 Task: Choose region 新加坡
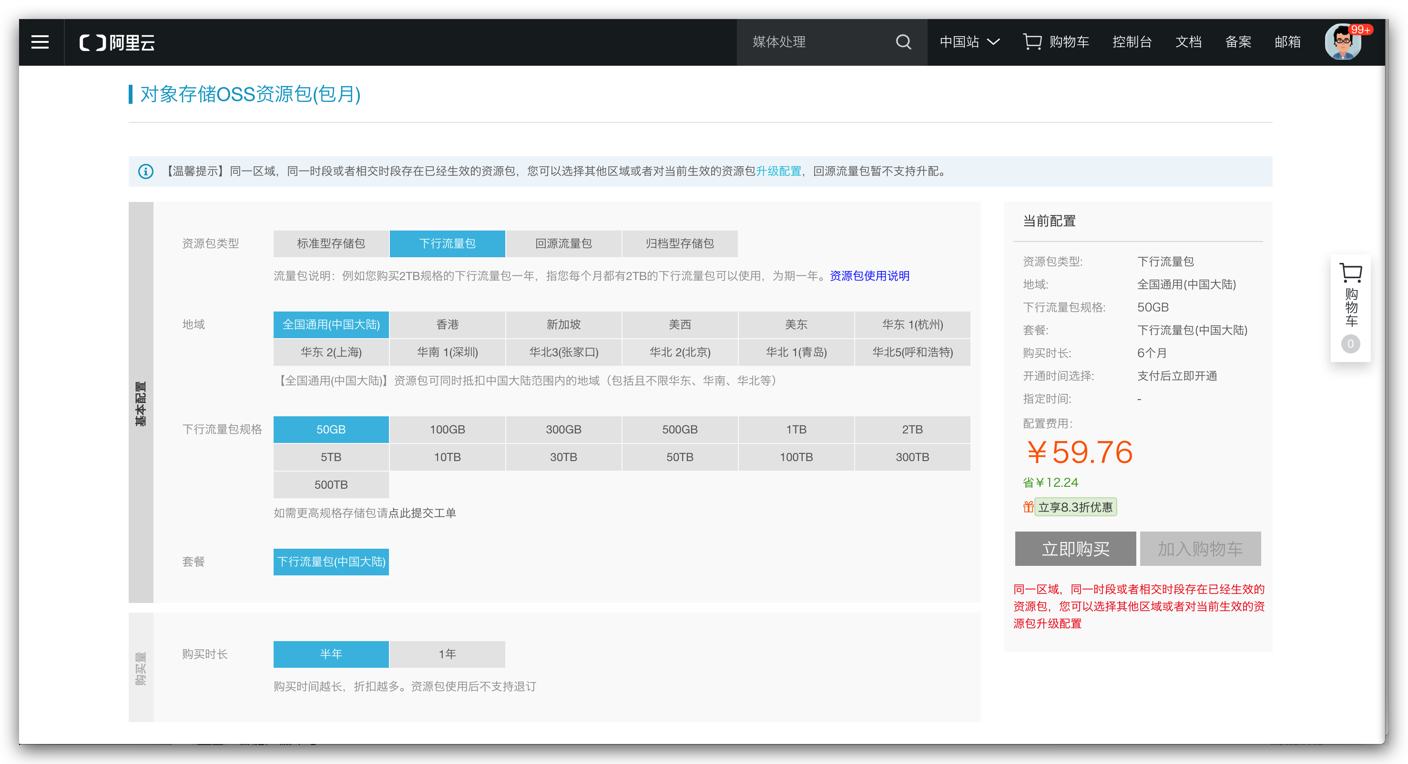pyautogui.click(x=563, y=324)
